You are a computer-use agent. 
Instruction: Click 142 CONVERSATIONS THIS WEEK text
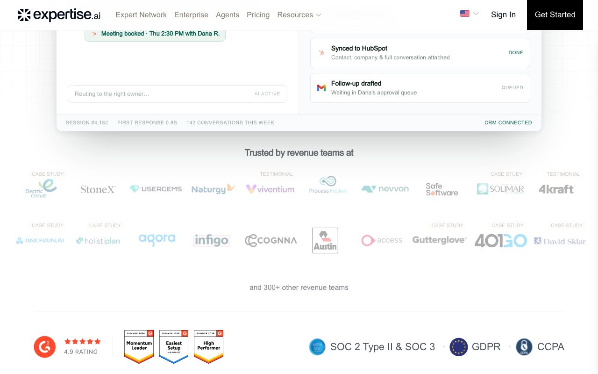pyautogui.click(x=230, y=122)
